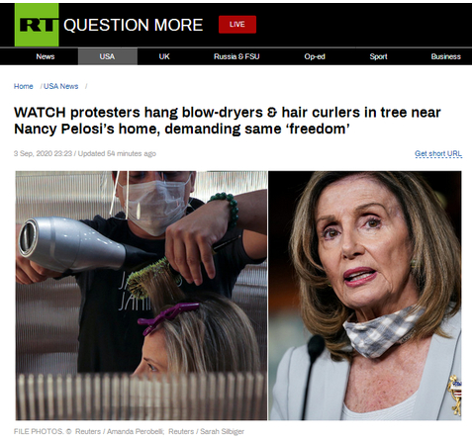Open the Op-ed section
Screen dimensions: 472x437
(x=315, y=56)
